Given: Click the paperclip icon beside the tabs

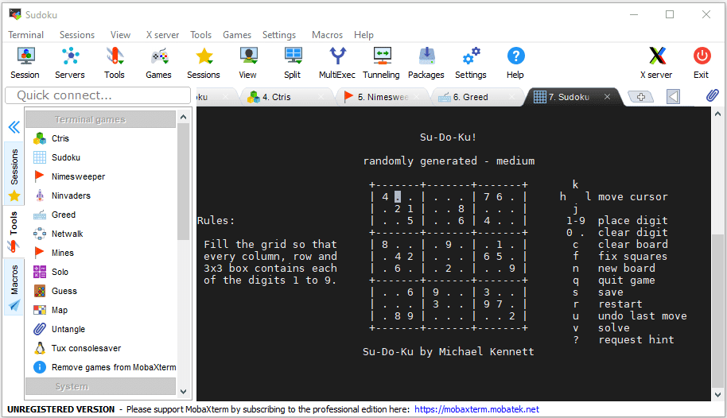Looking at the screenshot, I should pyautogui.click(x=712, y=95).
